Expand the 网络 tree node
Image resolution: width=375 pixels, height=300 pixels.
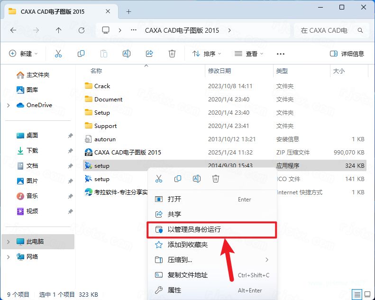pyautogui.click(x=9, y=257)
